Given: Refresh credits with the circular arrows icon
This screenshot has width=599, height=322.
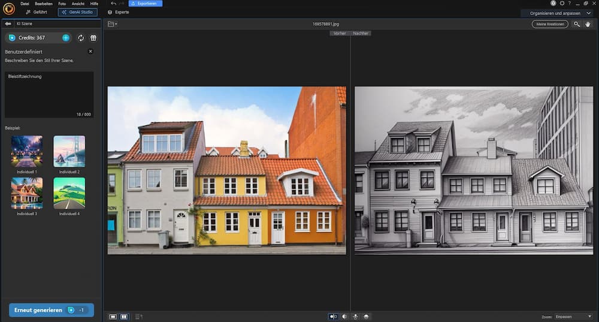Looking at the screenshot, I should click(x=81, y=38).
